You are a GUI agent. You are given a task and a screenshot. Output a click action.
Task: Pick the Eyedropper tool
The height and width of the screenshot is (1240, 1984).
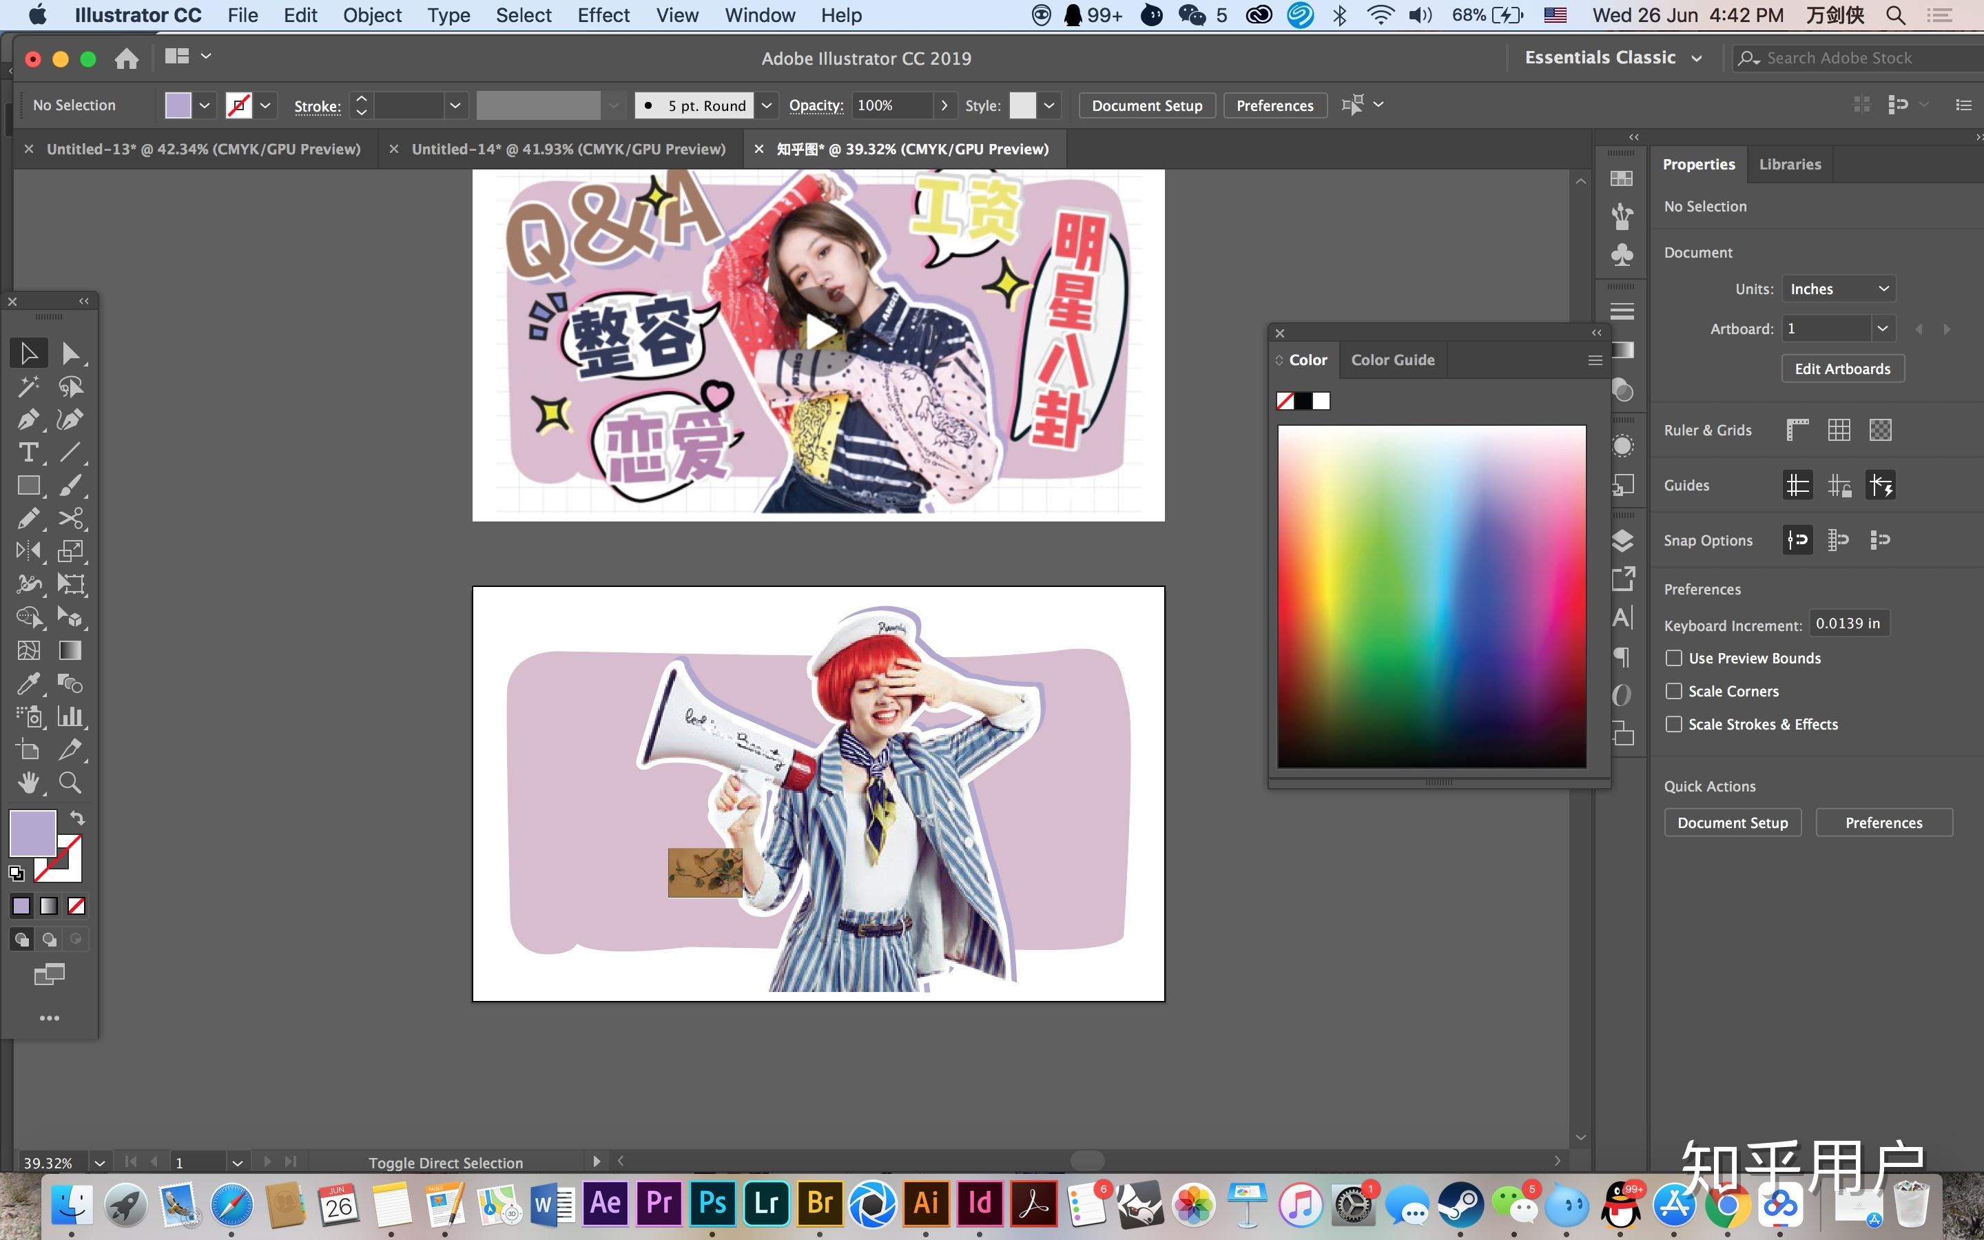tap(28, 683)
